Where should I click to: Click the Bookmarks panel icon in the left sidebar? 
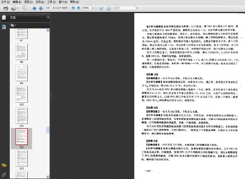click(4, 27)
